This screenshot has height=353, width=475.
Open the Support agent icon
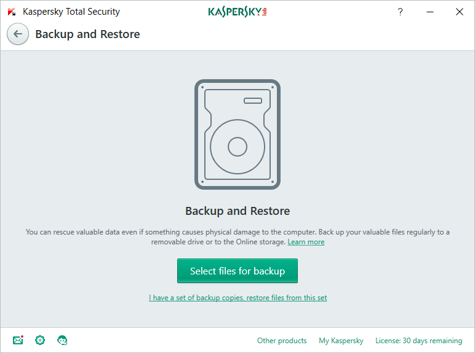point(62,340)
